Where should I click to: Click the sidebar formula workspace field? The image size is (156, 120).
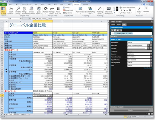click(132, 34)
